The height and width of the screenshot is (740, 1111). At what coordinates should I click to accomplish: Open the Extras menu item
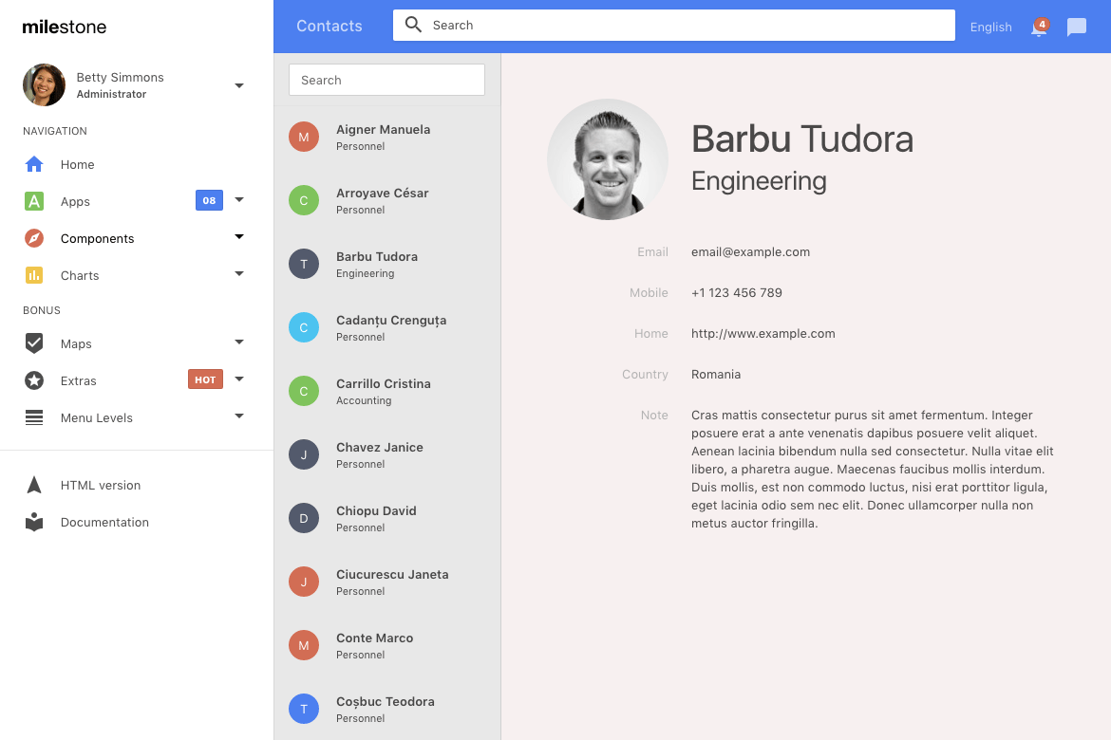click(x=78, y=381)
